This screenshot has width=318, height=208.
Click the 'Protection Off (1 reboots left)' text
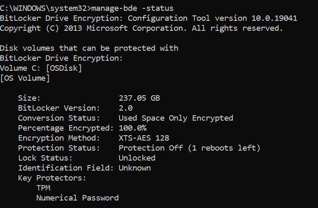189,148
